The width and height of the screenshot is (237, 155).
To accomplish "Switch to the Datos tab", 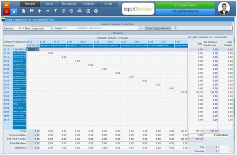I will click(50, 4).
